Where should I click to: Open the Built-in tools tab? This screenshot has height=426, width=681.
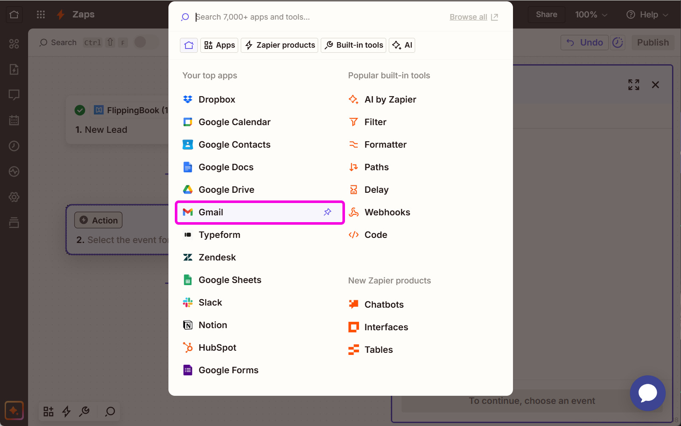353,45
